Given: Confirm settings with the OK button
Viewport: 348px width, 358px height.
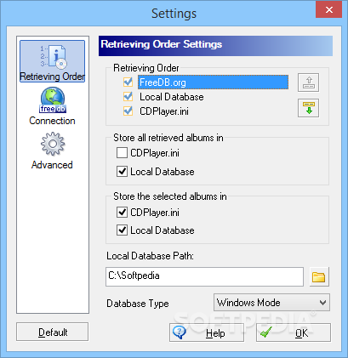Looking at the screenshot, I should (x=294, y=332).
